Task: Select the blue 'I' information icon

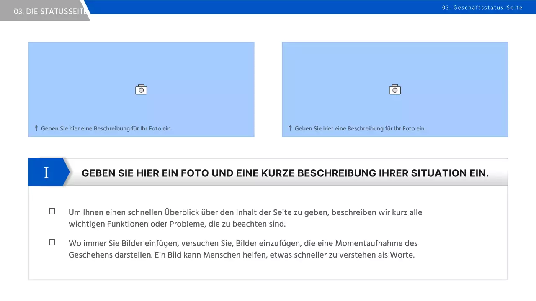Action: 46,172
